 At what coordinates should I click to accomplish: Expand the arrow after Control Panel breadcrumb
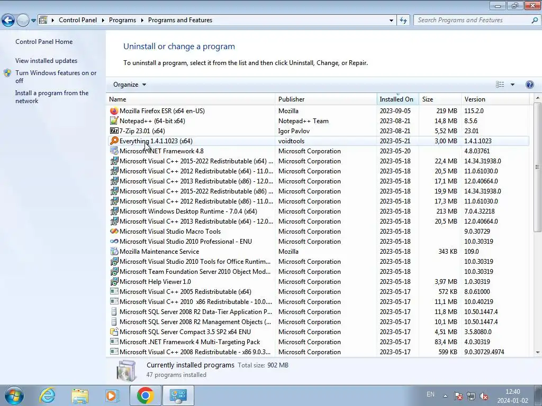[x=103, y=21]
